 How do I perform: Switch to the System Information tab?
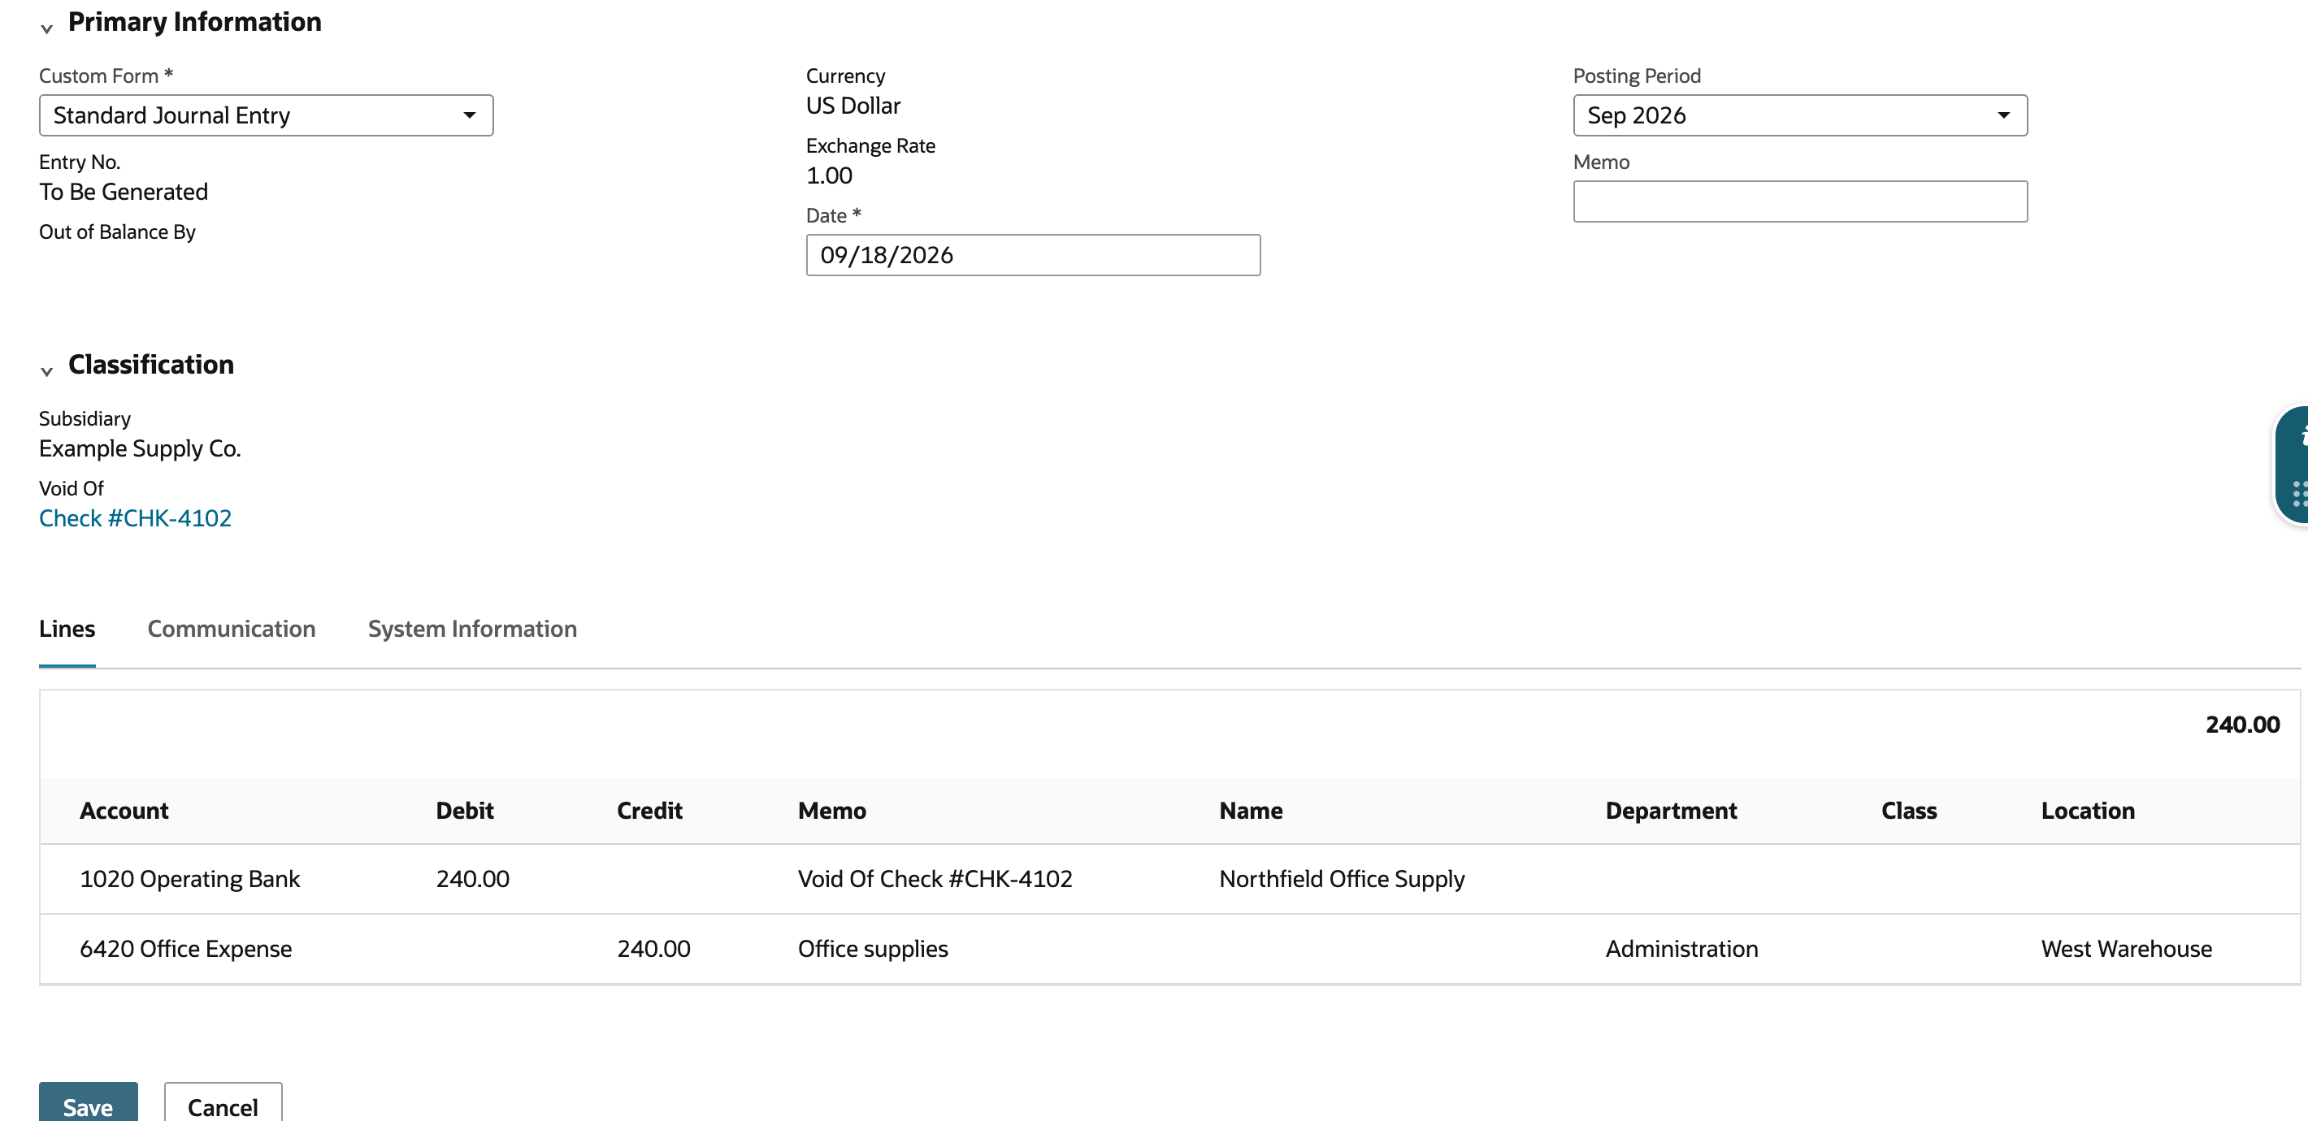click(x=472, y=629)
